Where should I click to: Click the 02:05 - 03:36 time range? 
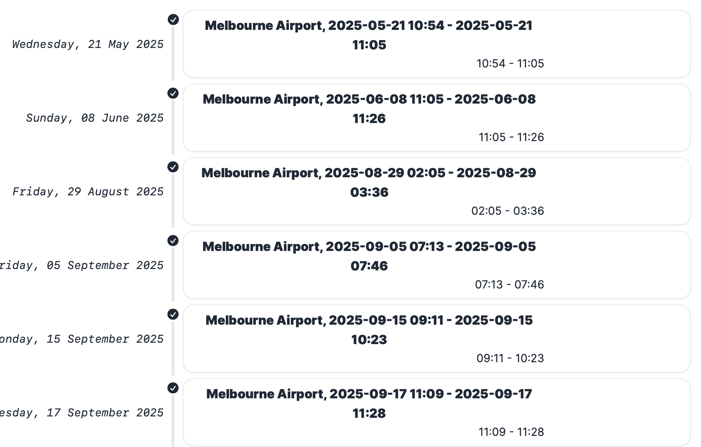507,211
